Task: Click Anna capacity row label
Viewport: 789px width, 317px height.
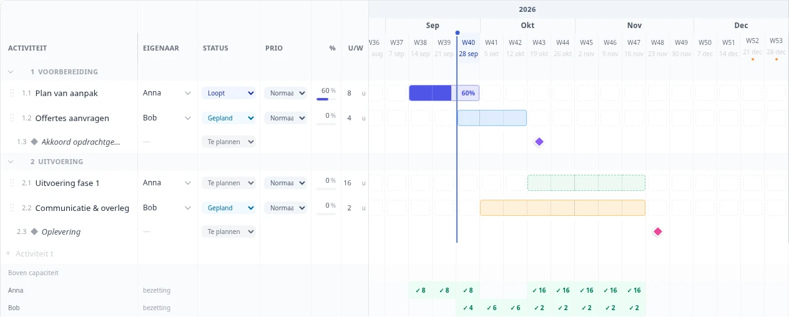Action: coord(16,290)
